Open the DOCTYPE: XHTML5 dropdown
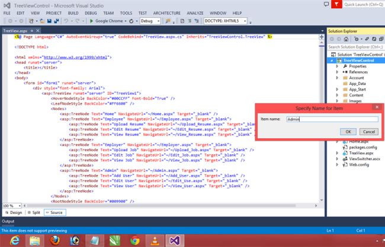The width and height of the screenshot is (385, 247). tap(226, 21)
